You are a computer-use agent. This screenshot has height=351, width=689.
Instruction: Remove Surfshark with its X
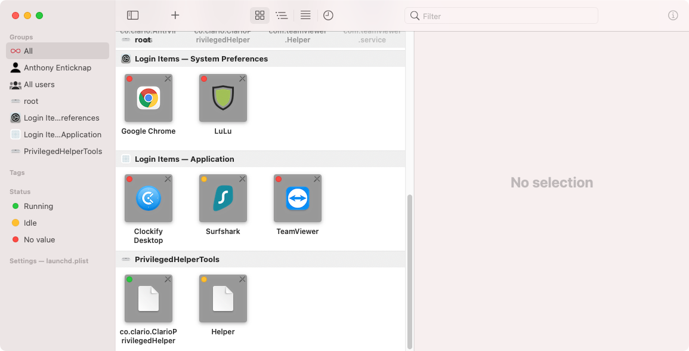[x=242, y=179]
